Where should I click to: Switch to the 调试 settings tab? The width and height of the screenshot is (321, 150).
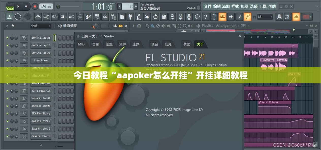tap(187, 44)
